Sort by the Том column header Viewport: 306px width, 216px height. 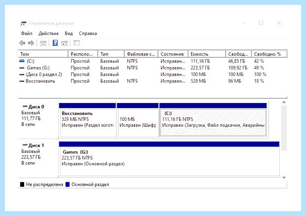click(x=43, y=54)
